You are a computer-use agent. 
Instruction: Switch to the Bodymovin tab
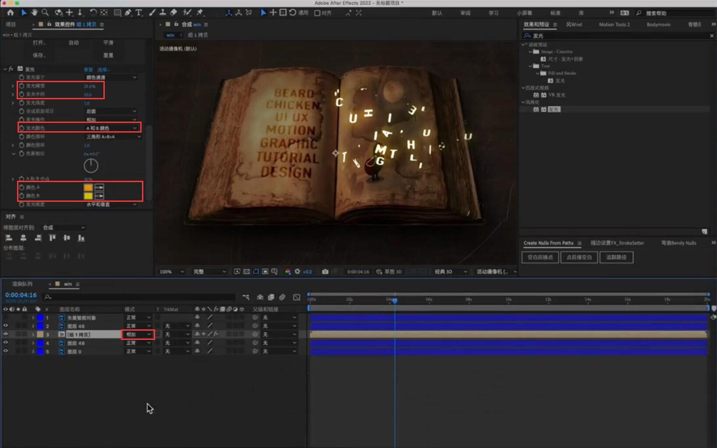[x=658, y=25]
